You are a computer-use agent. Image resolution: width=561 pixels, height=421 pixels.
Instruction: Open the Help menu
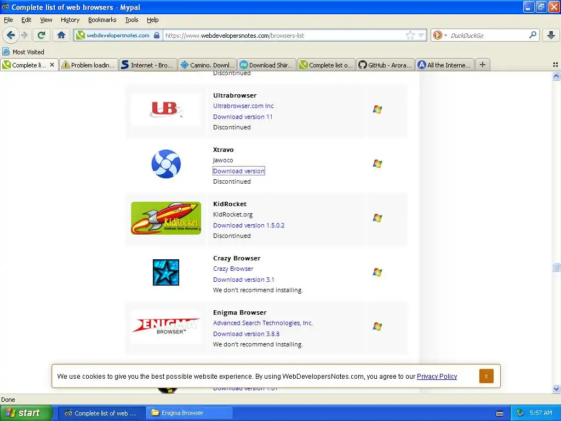point(152,20)
